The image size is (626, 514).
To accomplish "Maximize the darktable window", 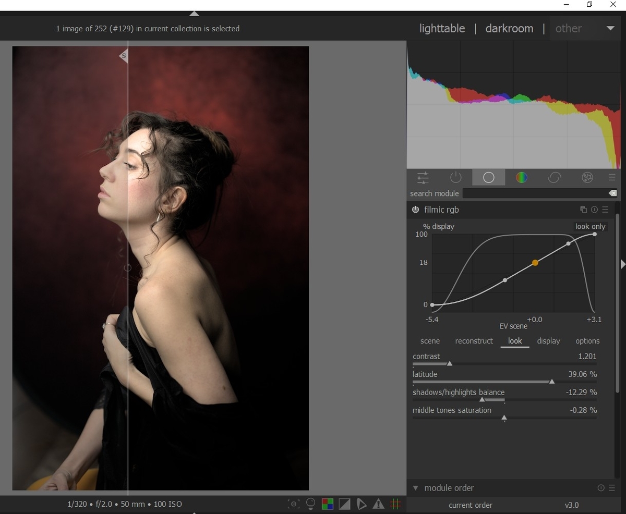I will tap(589, 5).
